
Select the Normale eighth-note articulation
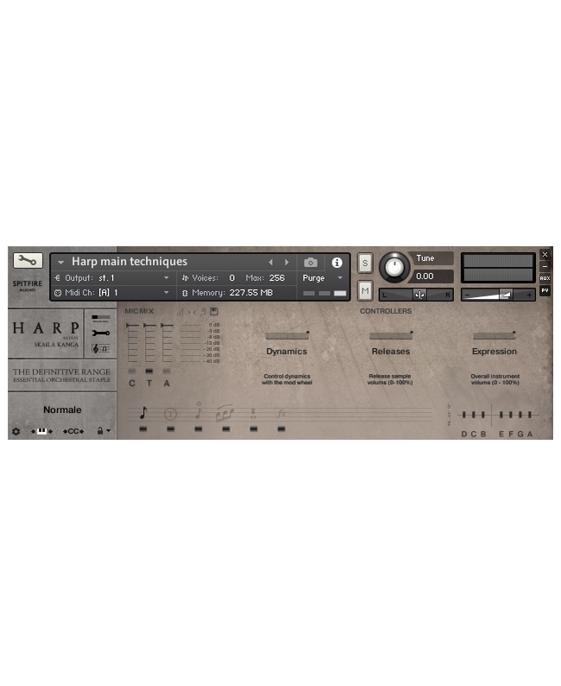(x=143, y=413)
